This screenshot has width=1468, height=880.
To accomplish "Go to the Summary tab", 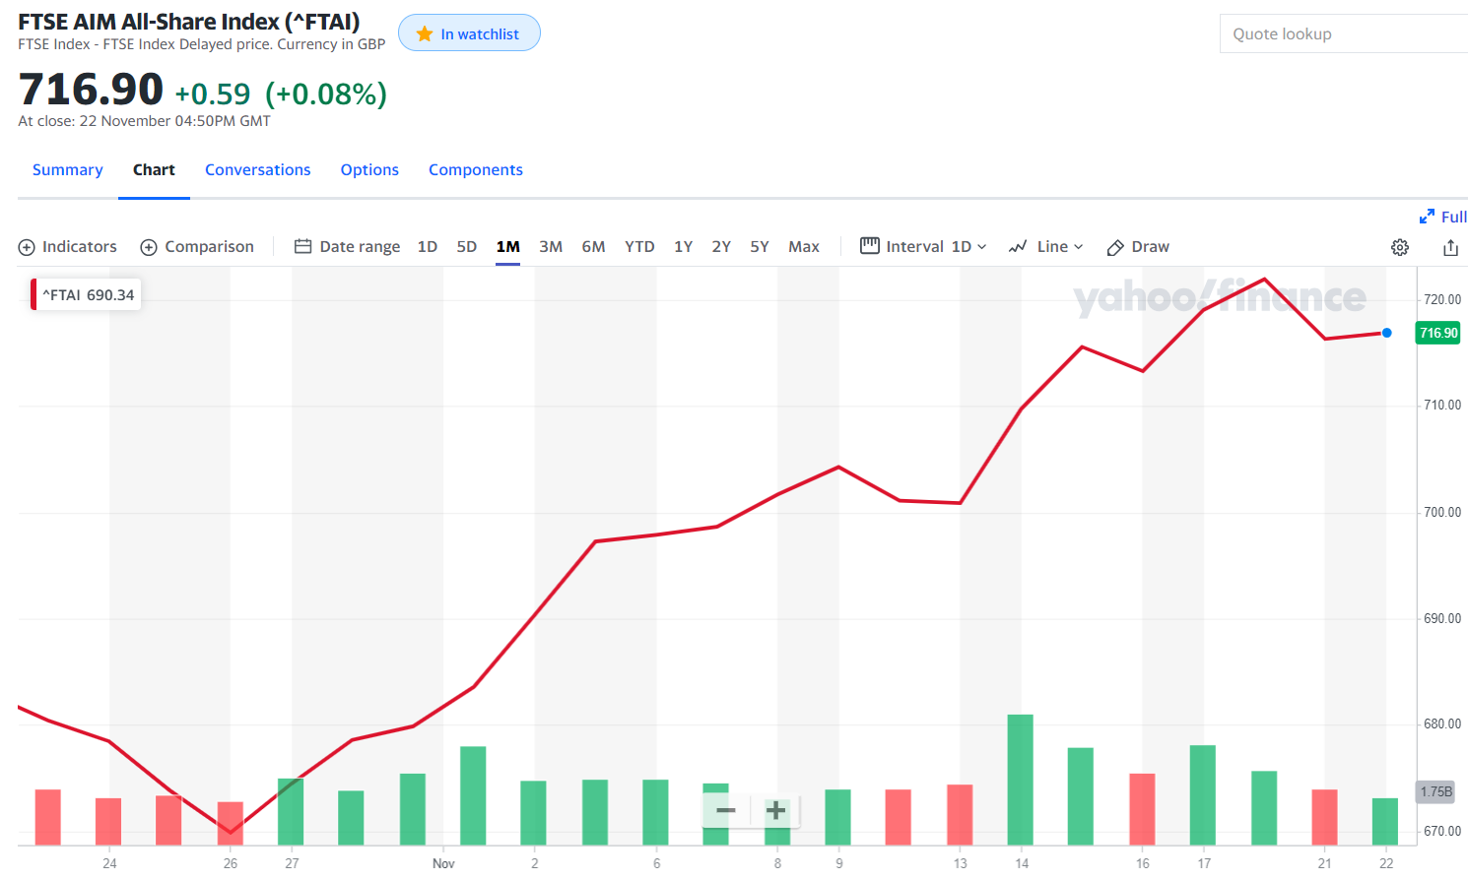I will click(x=68, y=169).
